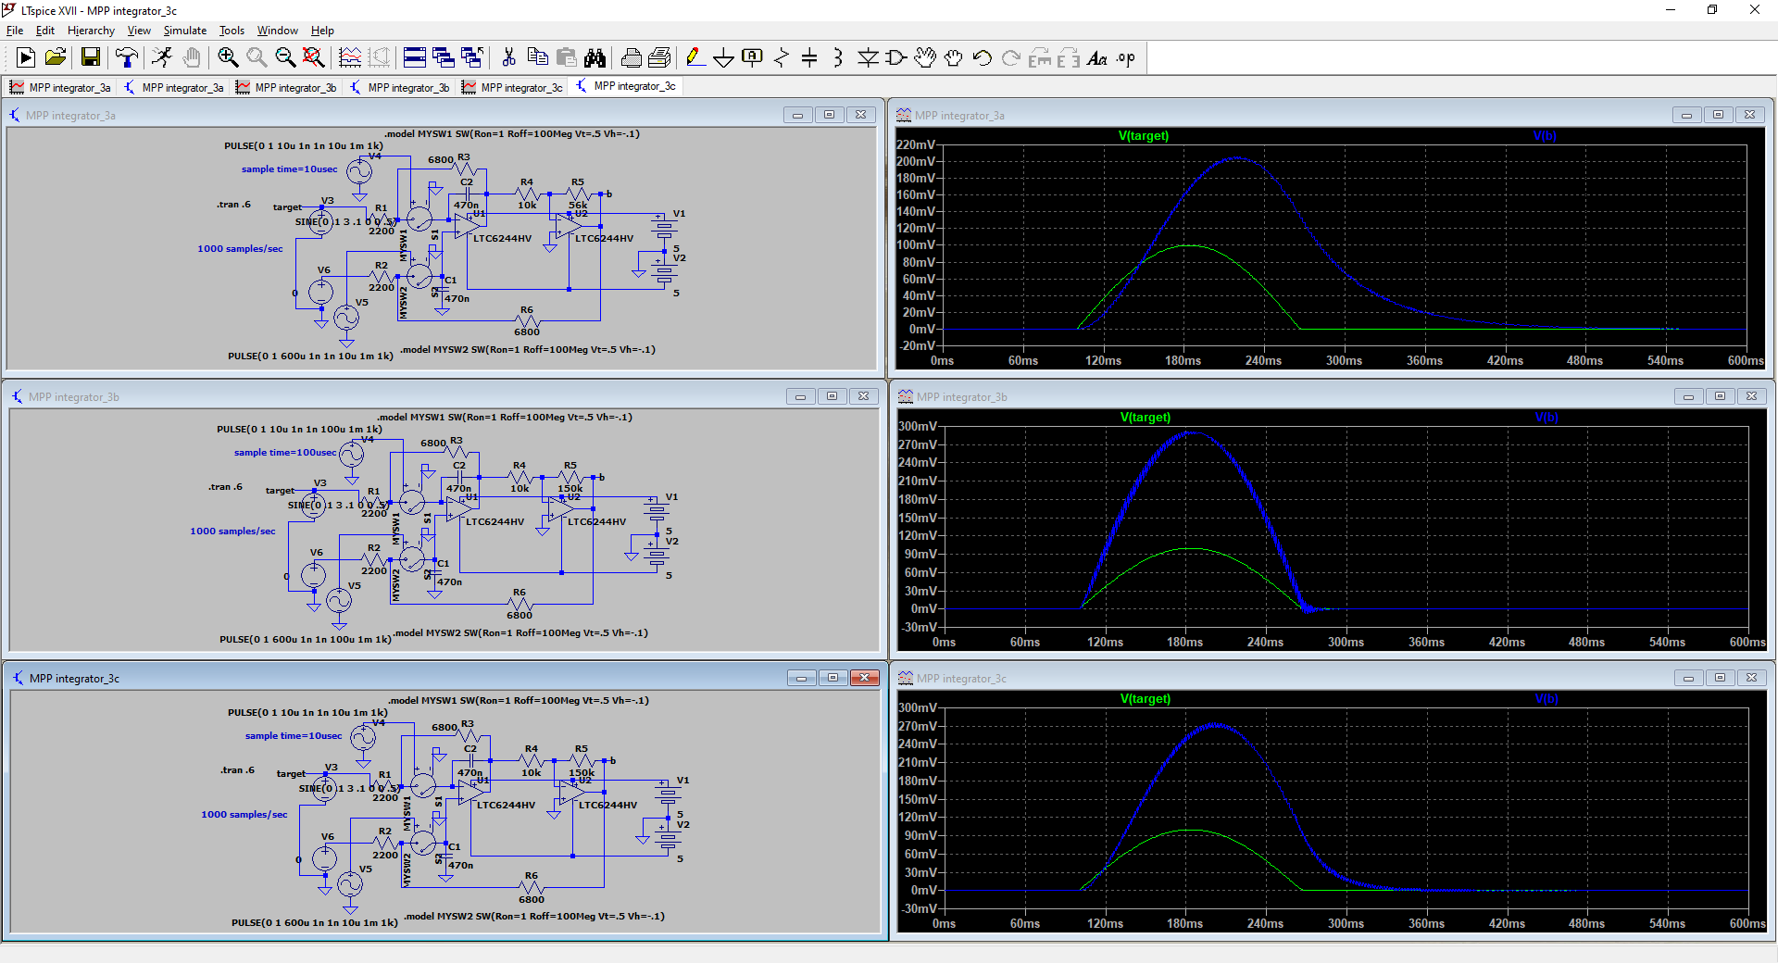Click the Undo arrow icon
Screen dimensions: 1778x963
click(983, 58)
